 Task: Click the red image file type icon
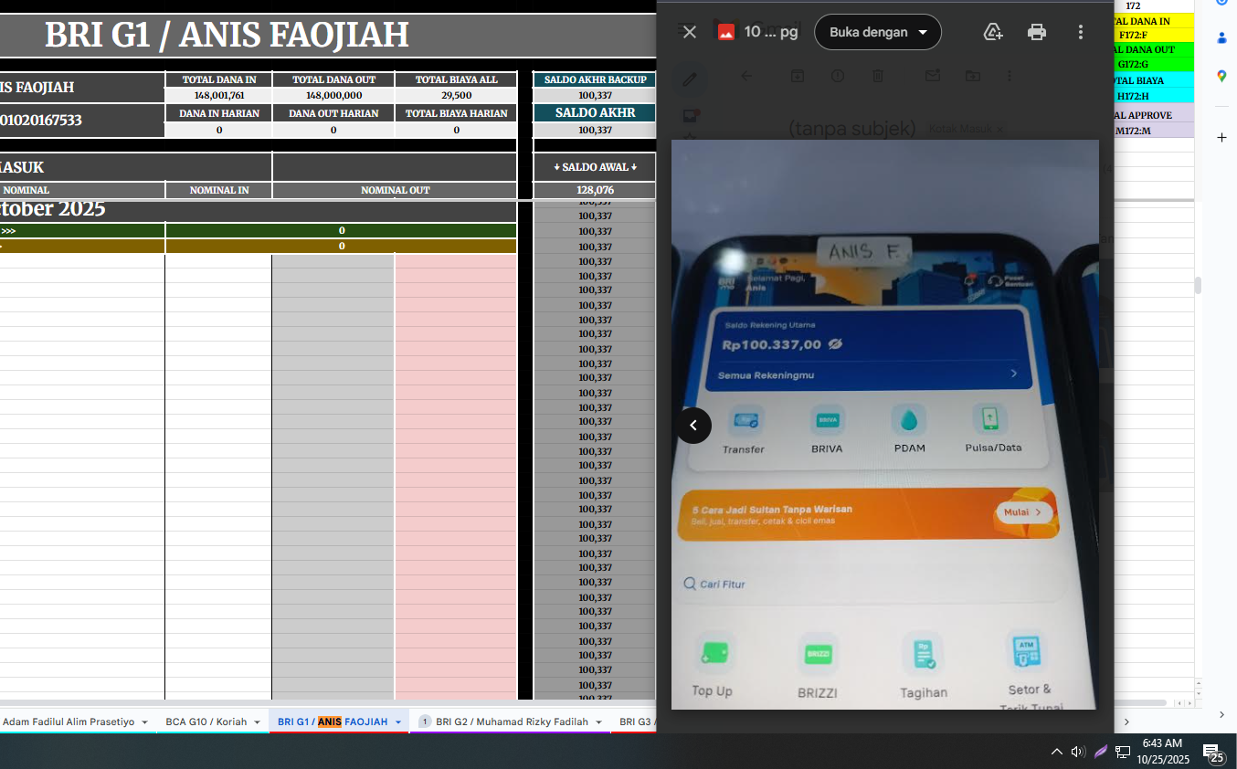pos(726,32)
